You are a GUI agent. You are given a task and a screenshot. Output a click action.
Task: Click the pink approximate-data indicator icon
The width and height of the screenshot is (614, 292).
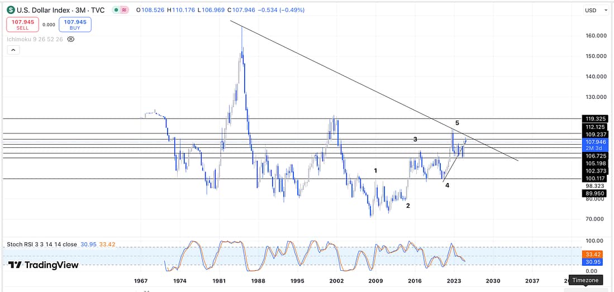tap(123, 10)
